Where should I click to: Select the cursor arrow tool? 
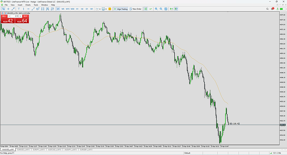[3, 9]
